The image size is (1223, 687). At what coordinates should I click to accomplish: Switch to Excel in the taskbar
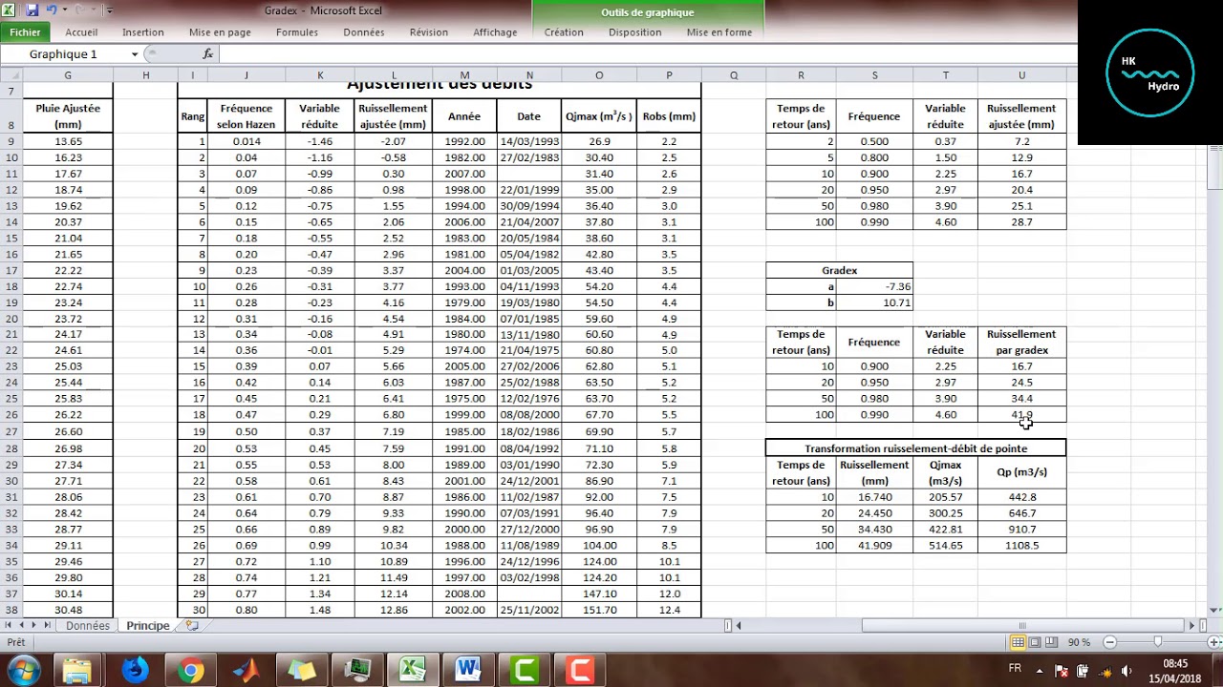point(413,670)
